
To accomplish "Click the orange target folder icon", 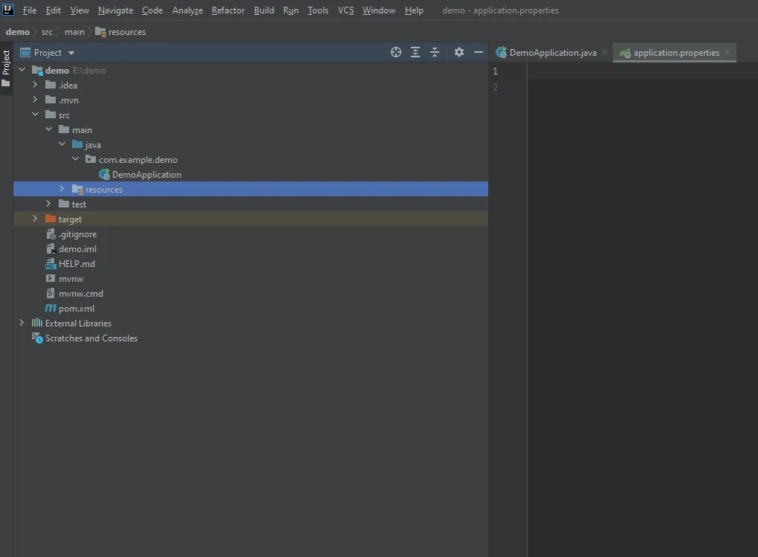I will point(51,219).
